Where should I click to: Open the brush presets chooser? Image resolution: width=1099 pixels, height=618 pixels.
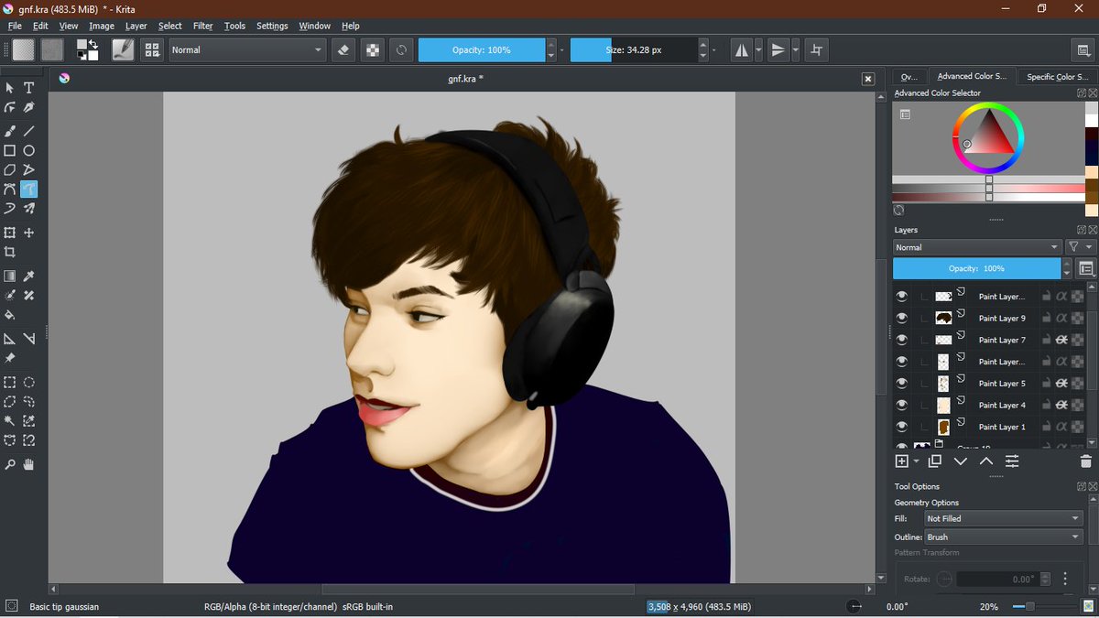click(x=152, y=49)
